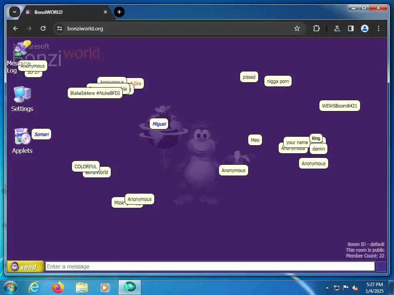394x295 pixels.
Task: Click the browser forward arrow
Action: point(29,28)
